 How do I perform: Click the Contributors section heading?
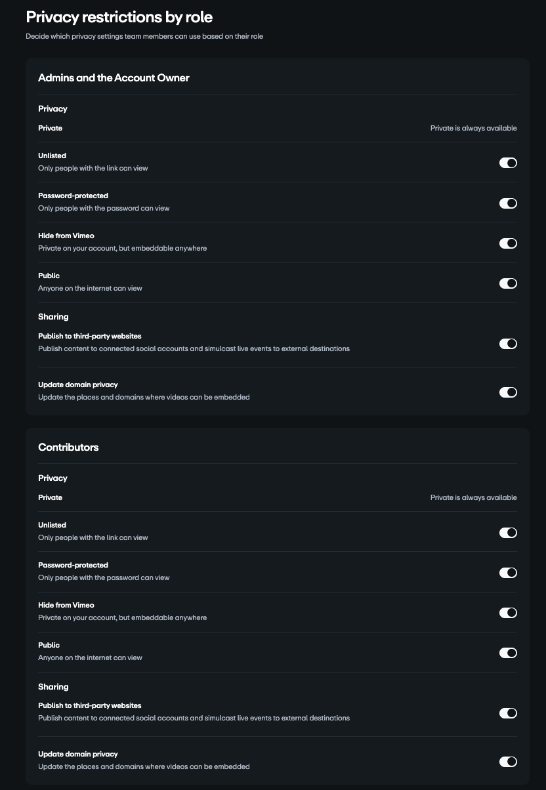click(68, 447)
